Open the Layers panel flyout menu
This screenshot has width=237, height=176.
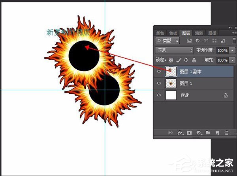(235, 33)
